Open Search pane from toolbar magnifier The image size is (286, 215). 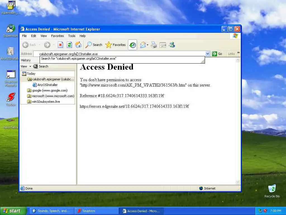click(x=94, y=45)
